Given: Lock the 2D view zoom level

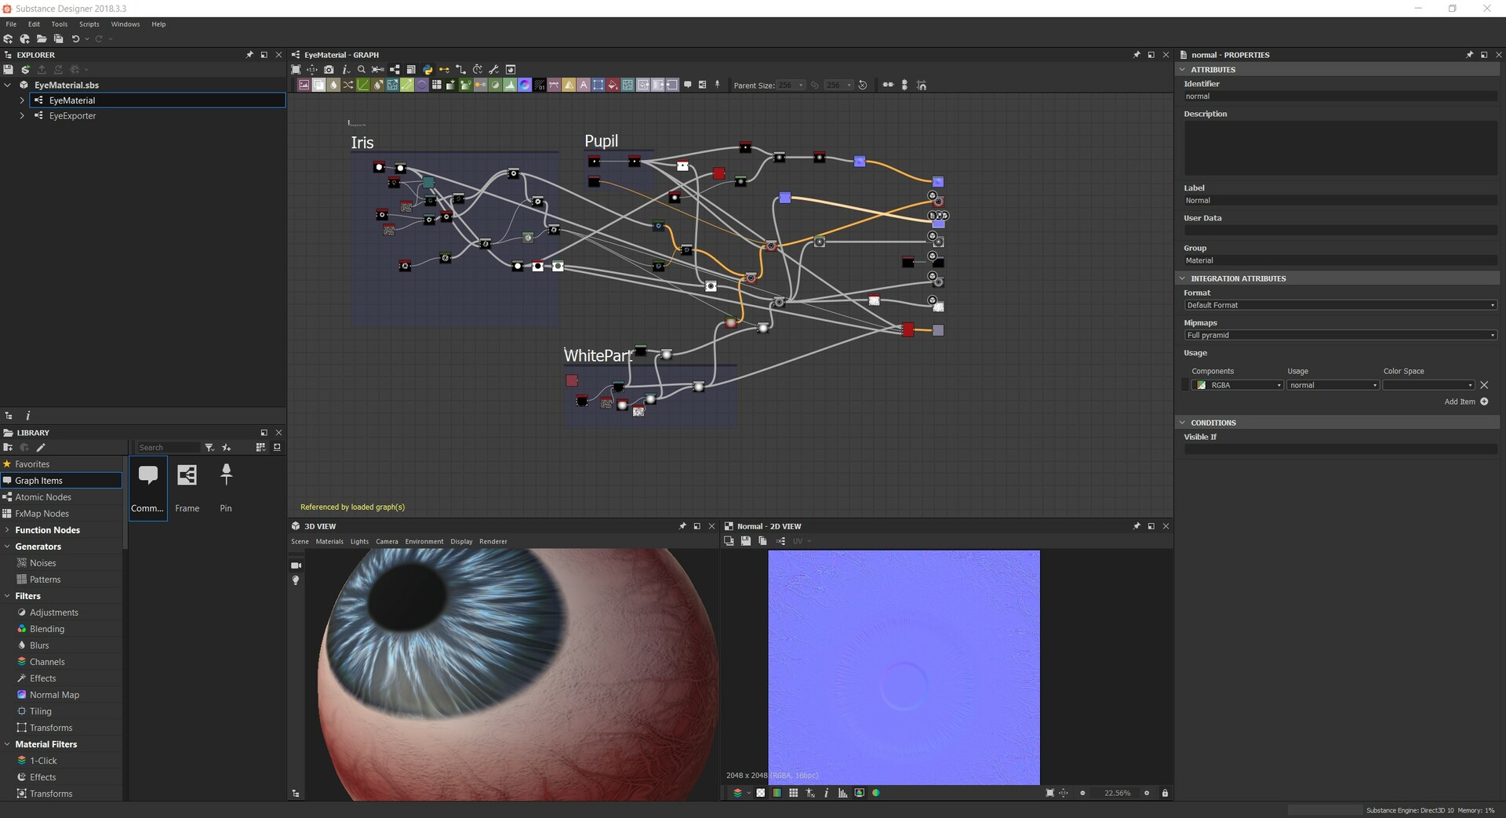Looking at the screenshot, I should point(1166,793).
